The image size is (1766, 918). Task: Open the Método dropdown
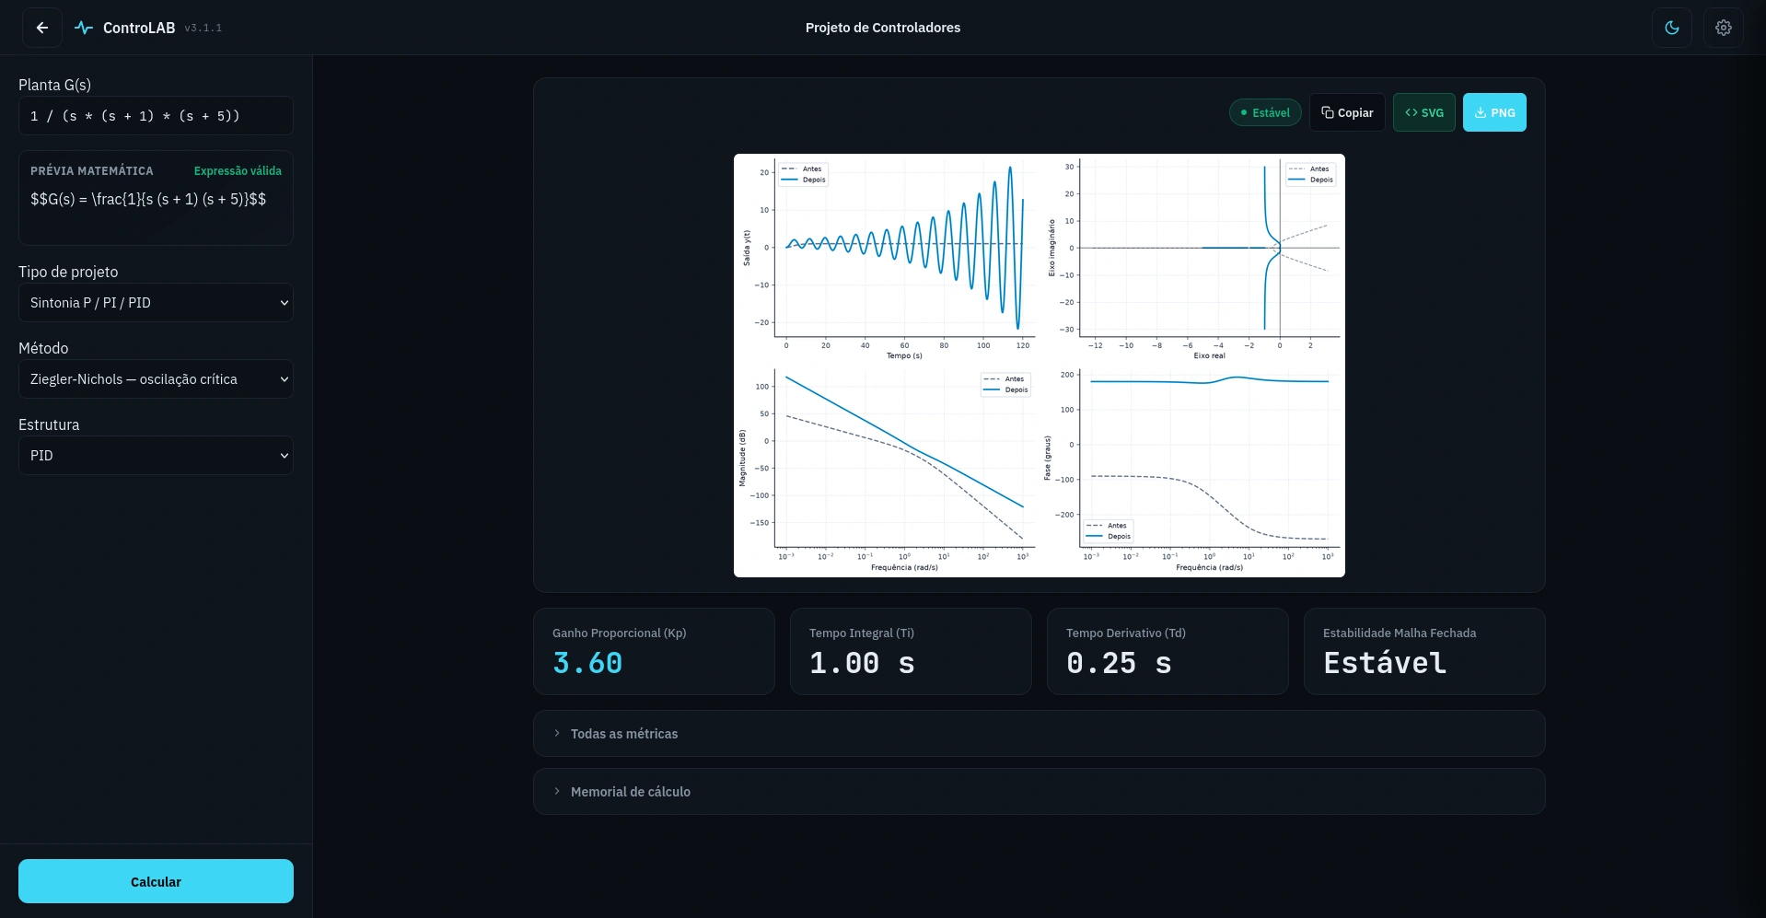(x=156, y=379)
